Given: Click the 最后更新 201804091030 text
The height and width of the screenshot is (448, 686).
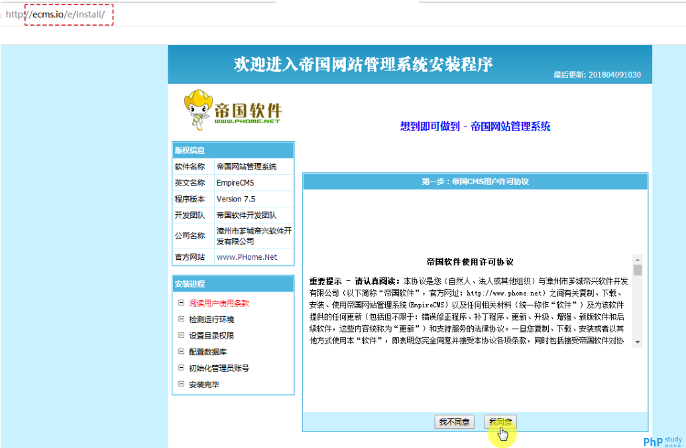Looking at the screenshot, I should point(597,75).
